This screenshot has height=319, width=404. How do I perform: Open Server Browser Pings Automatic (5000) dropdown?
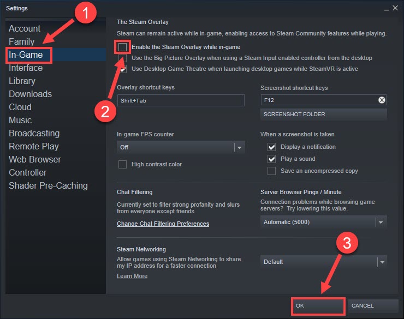pyautogui.click(x=323, y=222)
